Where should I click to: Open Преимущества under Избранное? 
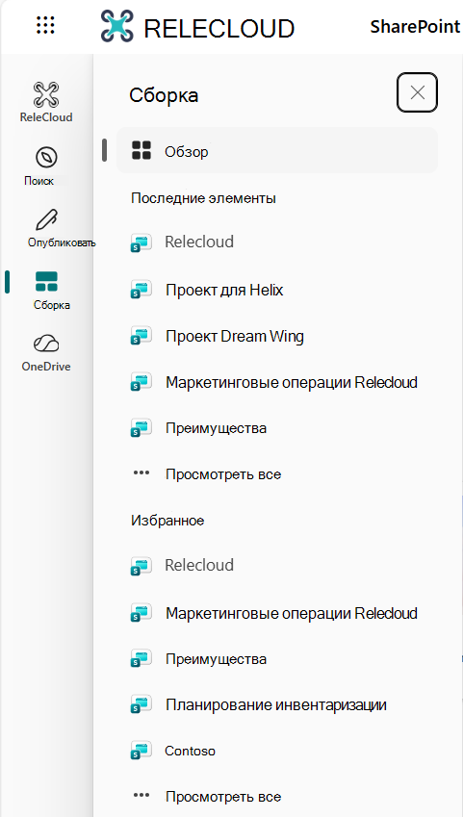216,659
